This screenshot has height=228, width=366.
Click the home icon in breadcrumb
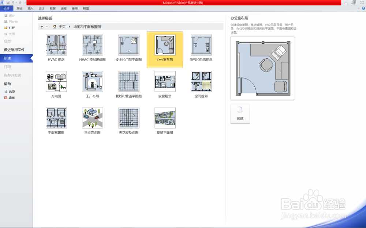click(55, 27)
